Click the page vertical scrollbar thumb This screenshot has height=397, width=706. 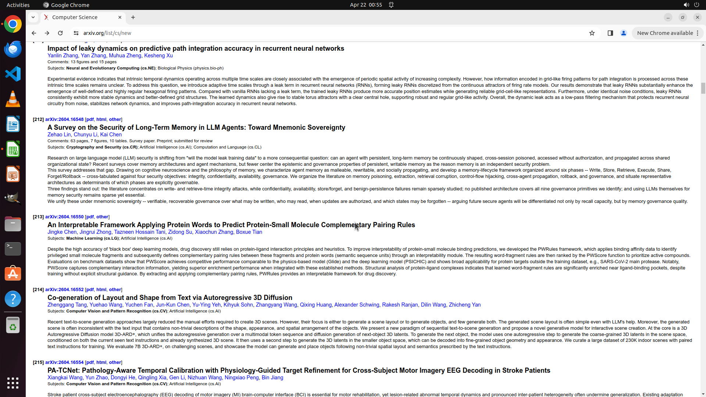click(703, 88)
